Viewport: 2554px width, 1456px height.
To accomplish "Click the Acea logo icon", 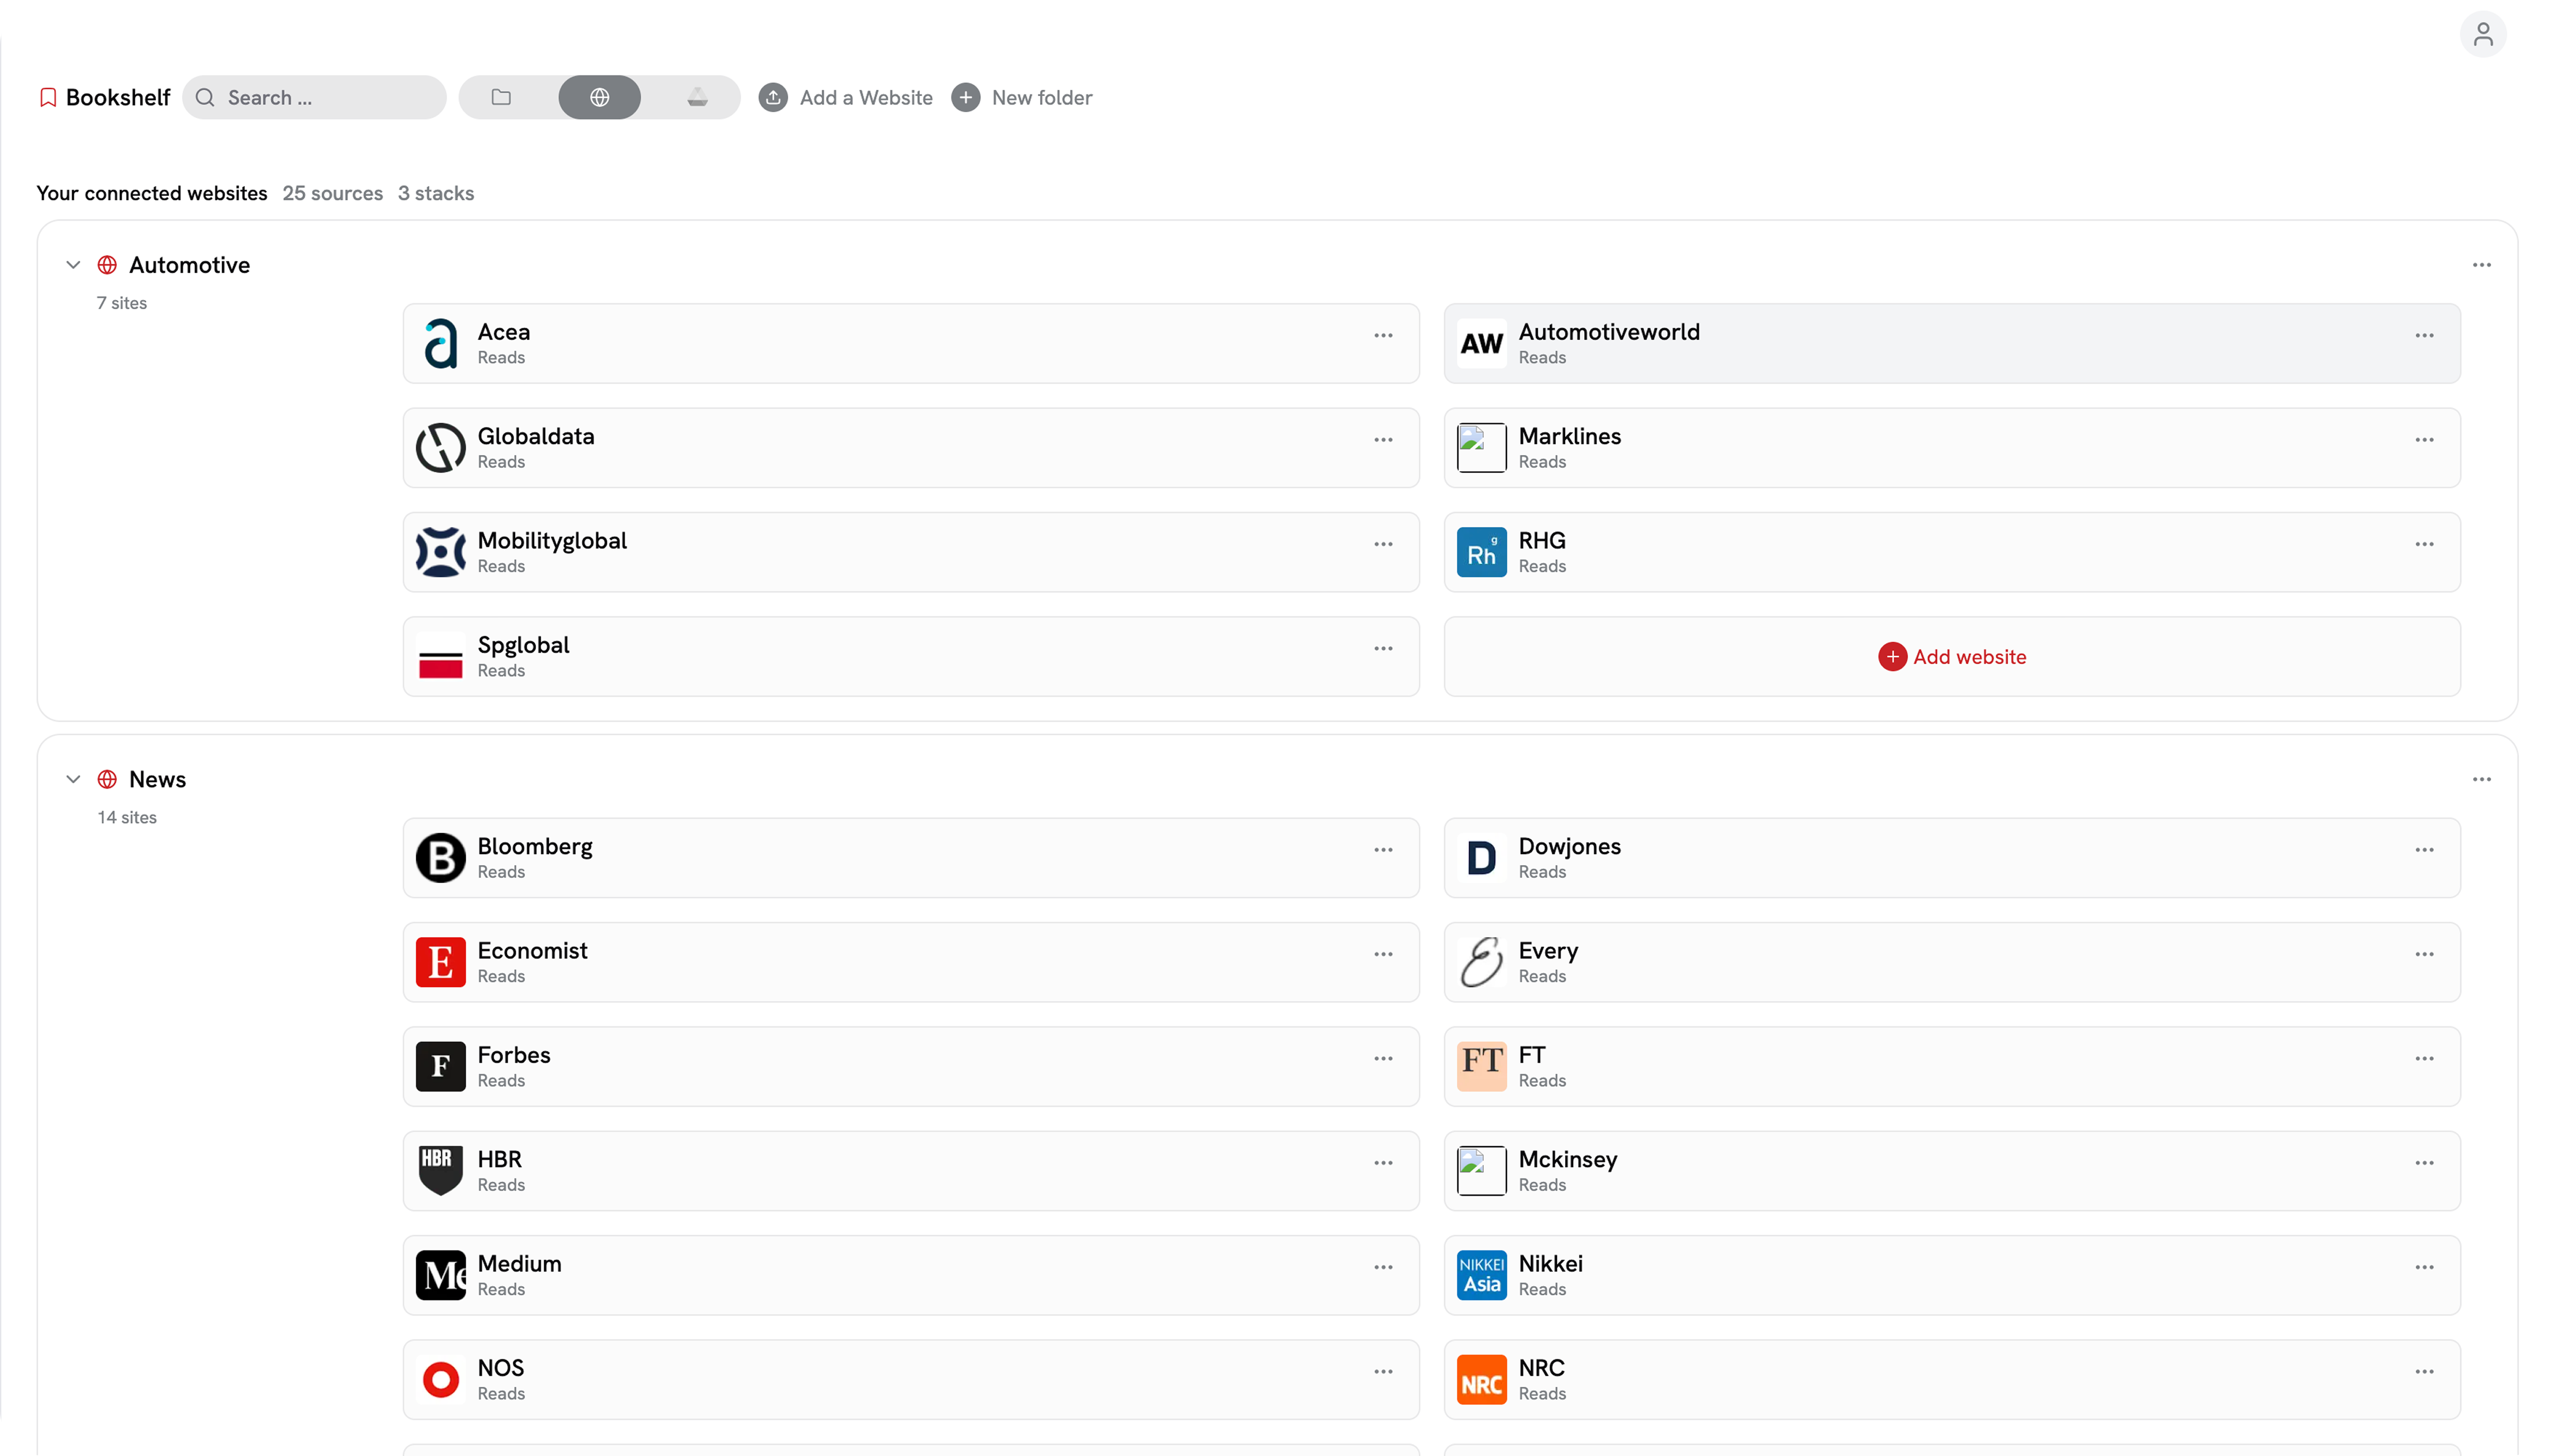I will [x=440, y=343].
